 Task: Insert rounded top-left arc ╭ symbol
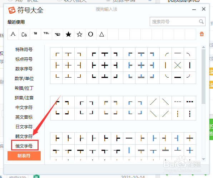tap(165, 54)
